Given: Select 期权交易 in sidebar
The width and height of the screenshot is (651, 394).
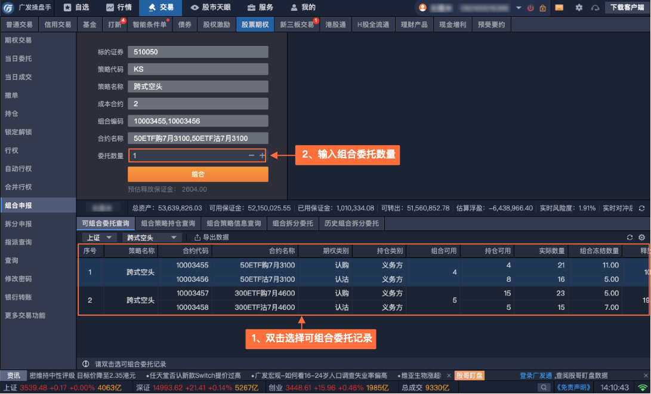Looking at the screenshot, I should (38, 40).
